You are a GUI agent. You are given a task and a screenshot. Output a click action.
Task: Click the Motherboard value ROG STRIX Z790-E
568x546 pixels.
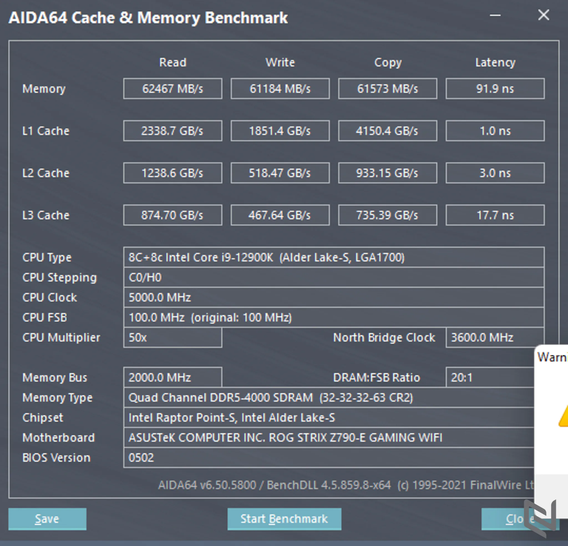(x=329, y=438)
